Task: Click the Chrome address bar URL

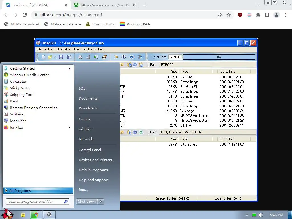Action: (x=71, y=15)
